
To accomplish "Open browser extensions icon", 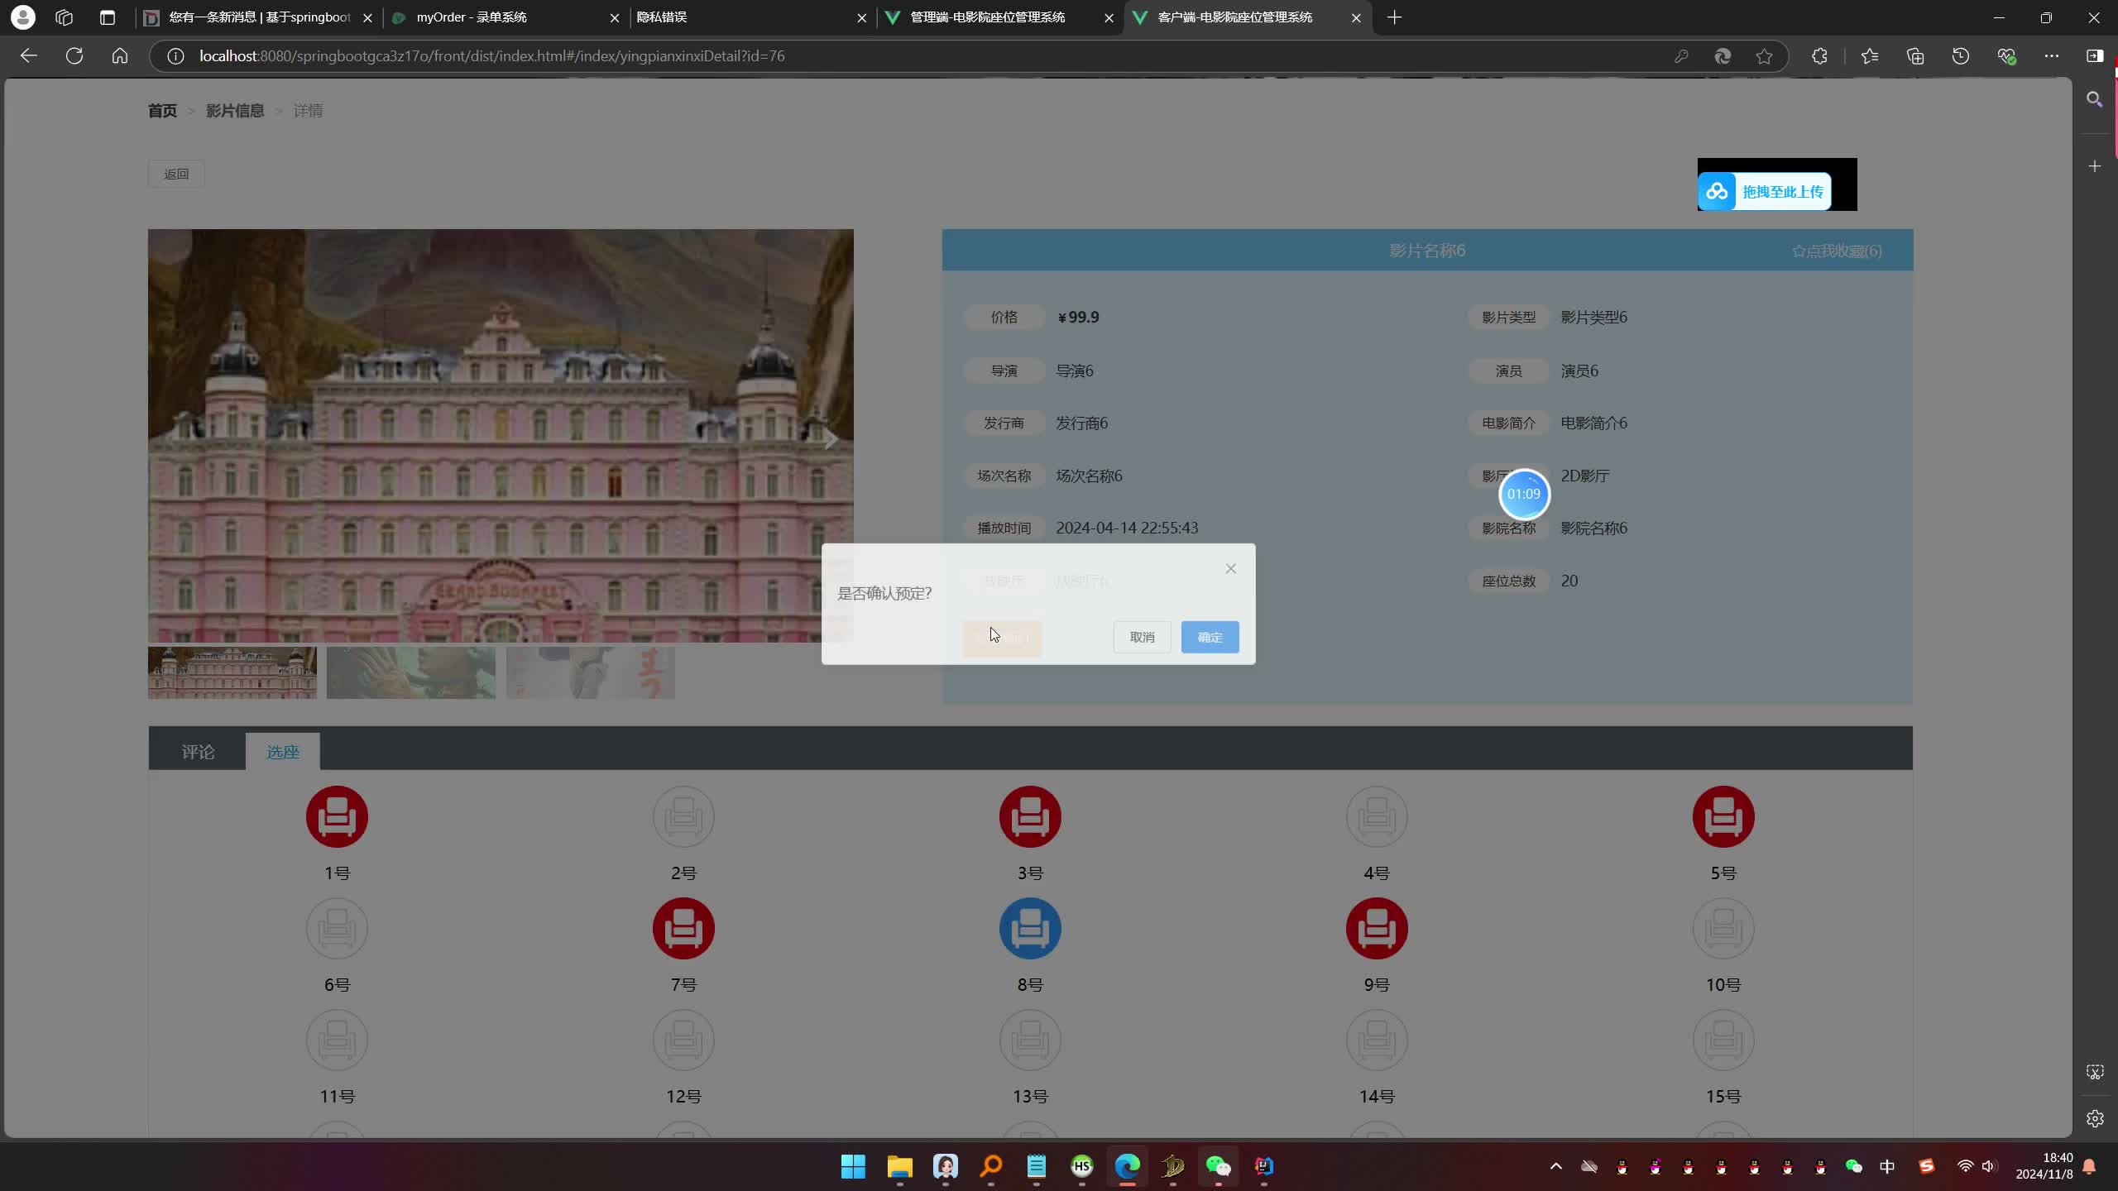I will [x=1819, y=55].
